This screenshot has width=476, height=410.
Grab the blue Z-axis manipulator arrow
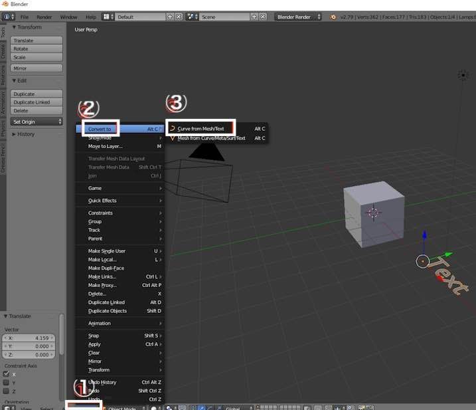(424, 236)
